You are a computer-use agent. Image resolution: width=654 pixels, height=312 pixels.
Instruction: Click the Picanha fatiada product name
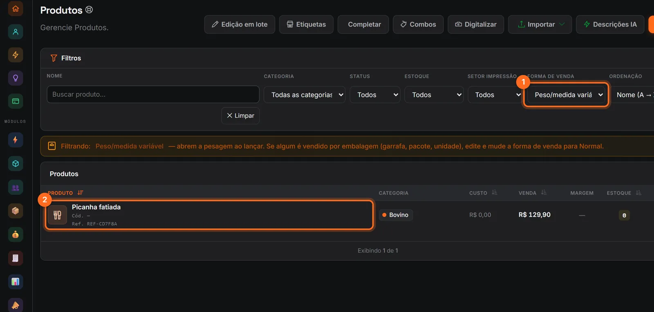coord(96,207)
